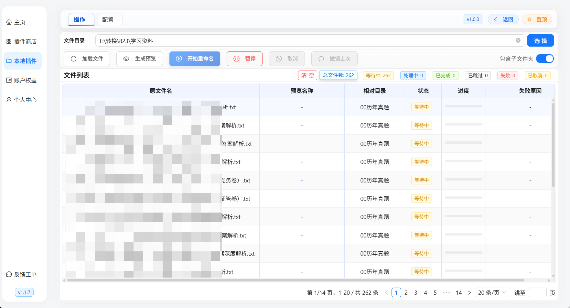Viewport: 570px width, 308px height.
Task: Click the 预览名称 column header
Action: [x=302, y=91]
